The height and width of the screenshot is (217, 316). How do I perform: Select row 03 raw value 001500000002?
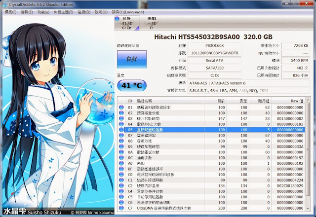[x=290, y=118]
